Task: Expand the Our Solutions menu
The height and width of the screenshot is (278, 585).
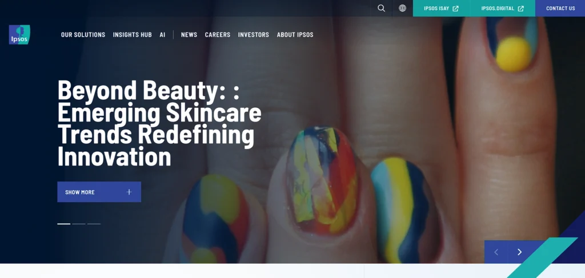Action: (83, 35)
